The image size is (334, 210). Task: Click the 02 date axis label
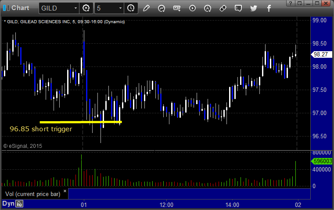[x=298, y=205]
